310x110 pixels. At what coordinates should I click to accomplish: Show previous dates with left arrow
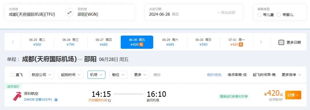tap(13, 42)
